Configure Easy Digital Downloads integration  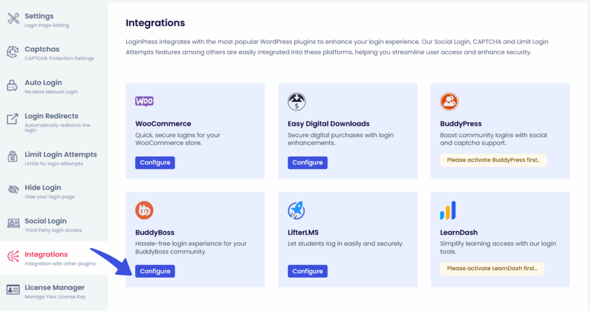point(308,163)
